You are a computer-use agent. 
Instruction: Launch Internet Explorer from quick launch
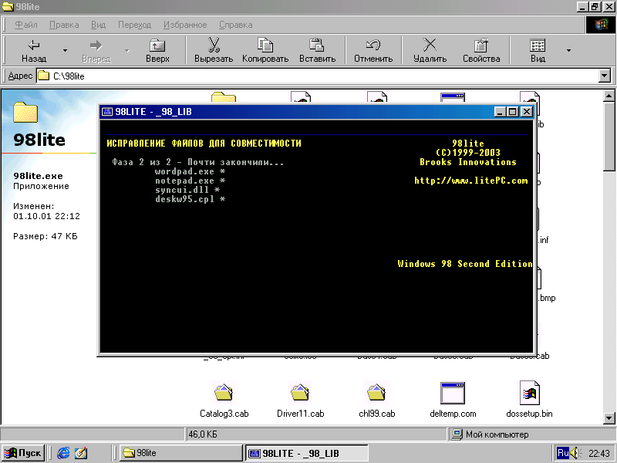point(63,453)
